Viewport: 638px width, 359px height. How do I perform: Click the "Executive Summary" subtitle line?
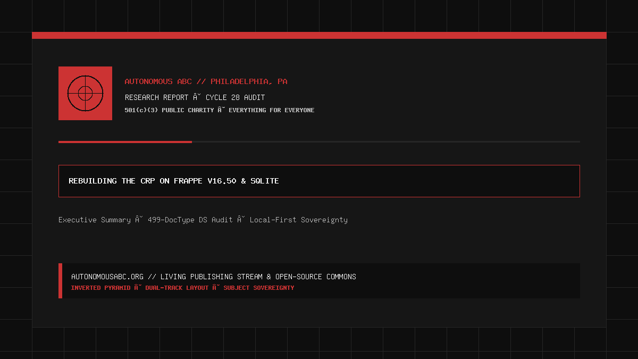203,220
